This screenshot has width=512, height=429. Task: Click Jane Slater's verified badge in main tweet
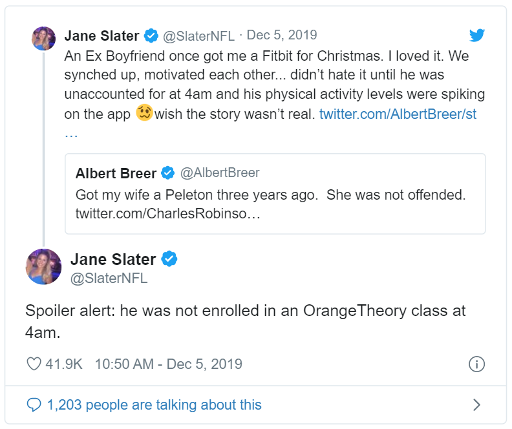pos(169,260)
